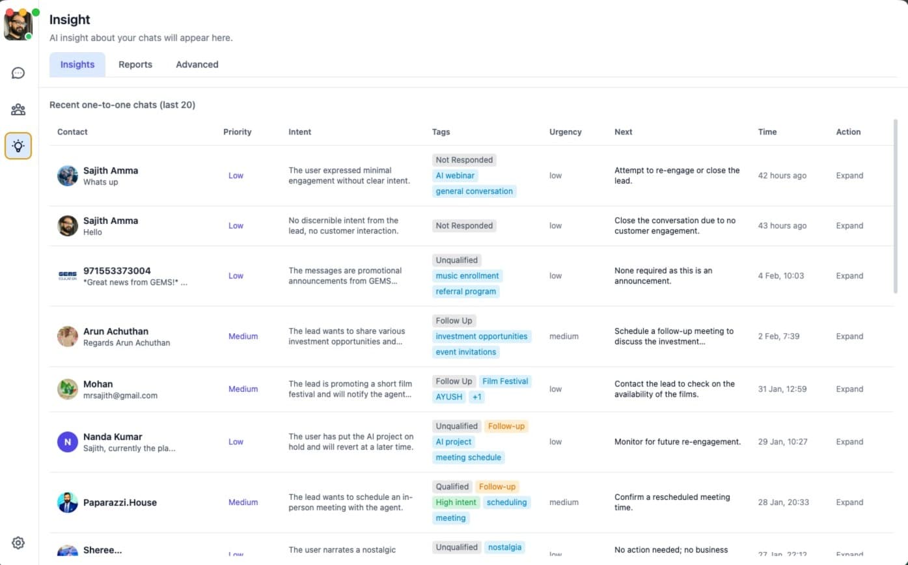
Task: Expand the +1 hidden tags on Mohan's row
Action: click(x=476, y=396)
